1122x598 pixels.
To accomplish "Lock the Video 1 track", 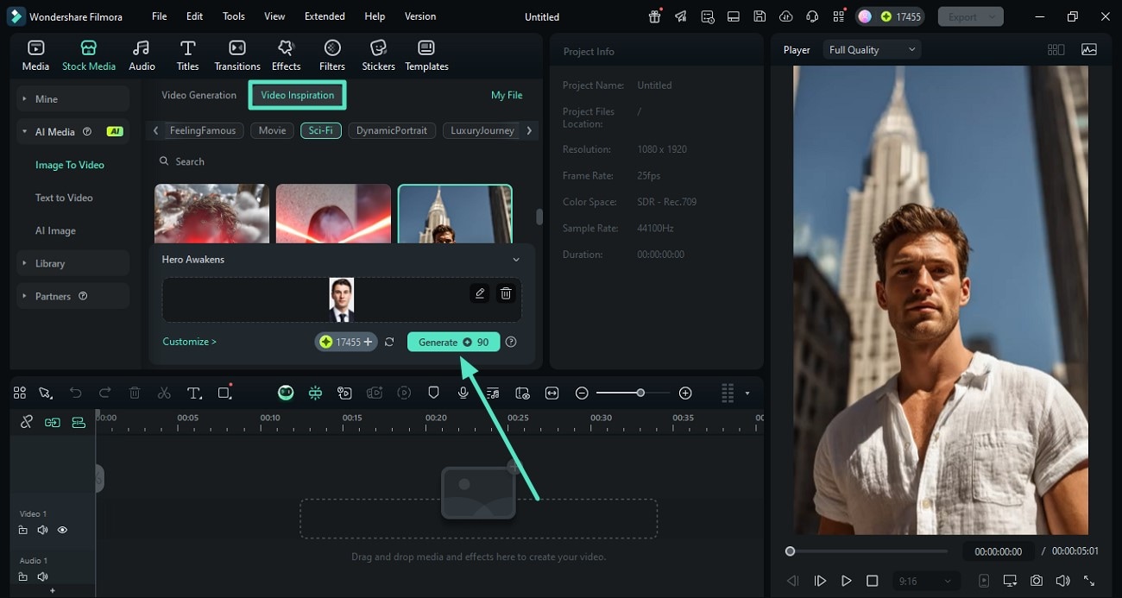I will click(x=23, y=530).
